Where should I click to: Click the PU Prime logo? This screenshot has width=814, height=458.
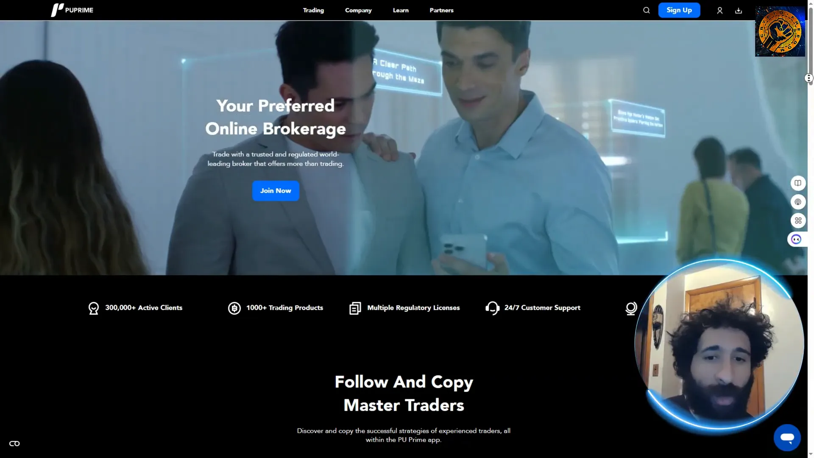pos(72,10)
